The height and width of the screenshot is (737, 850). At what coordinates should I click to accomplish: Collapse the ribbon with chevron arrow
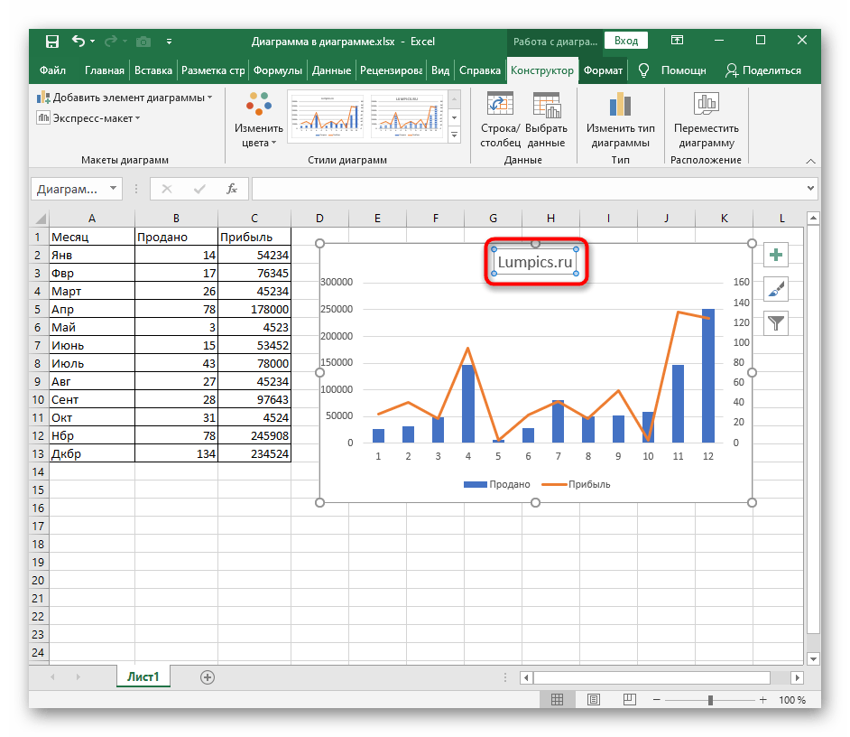(810, 161)
